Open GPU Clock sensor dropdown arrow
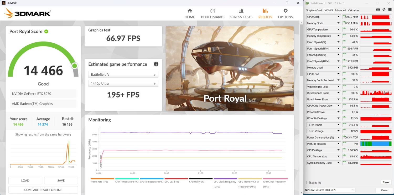This screenshot has height=195, width=394. [x=339, y=17]
